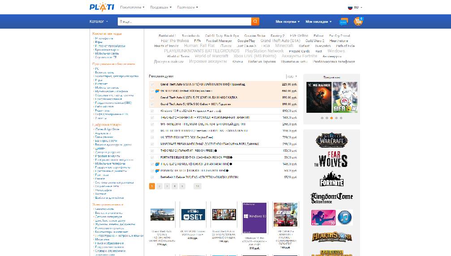Select first banner carousel dot

tap(322, 118)
